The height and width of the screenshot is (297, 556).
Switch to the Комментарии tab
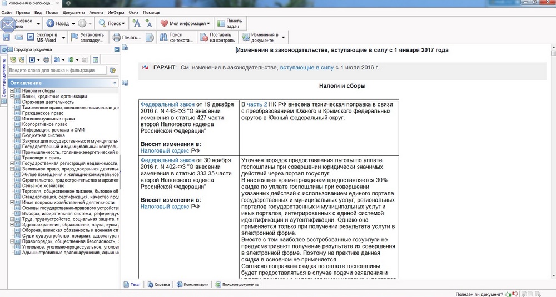coord(192,284)
